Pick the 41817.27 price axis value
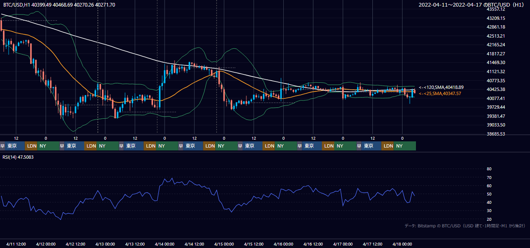 point(496,54)
